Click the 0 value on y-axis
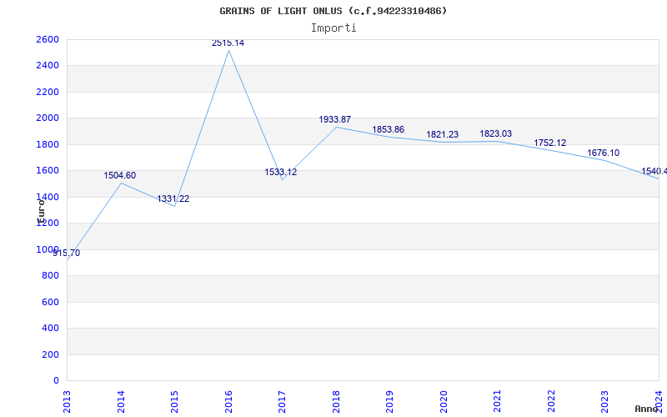This screenshot has width=667, height=417. point(56,380)
